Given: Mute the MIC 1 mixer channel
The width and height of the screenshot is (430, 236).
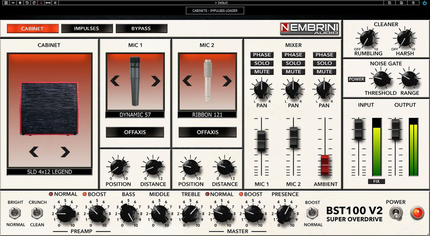Looking at the screenshot, I should click(x=262, y=72).
